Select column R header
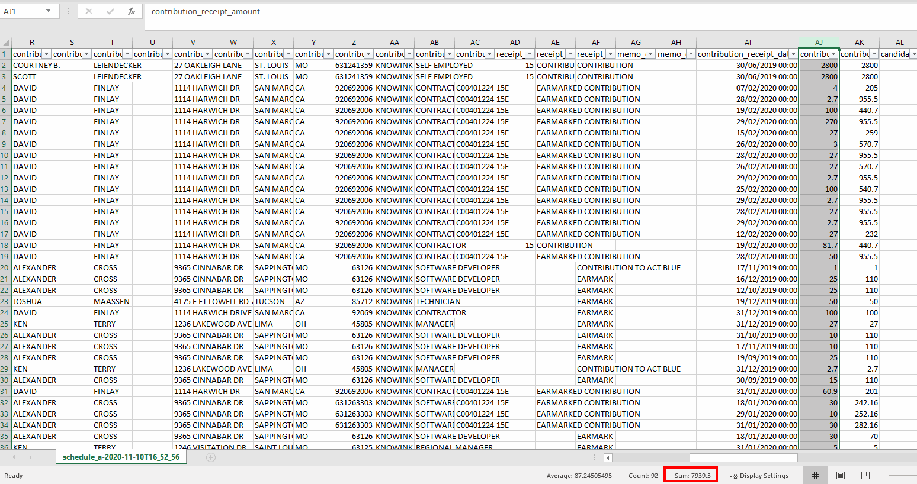Image resolution: width=917 pixels, height=484 pixels. 32,43
